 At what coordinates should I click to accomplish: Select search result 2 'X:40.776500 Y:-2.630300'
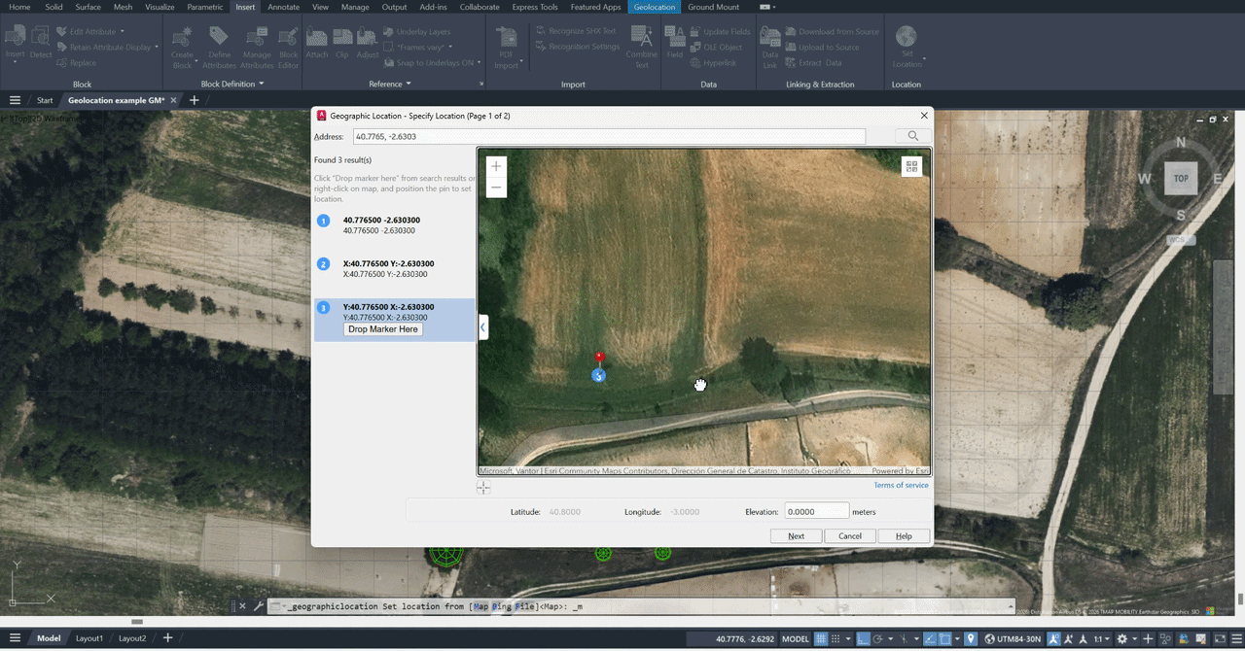394,268
